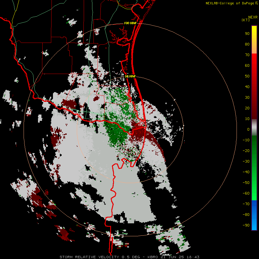Screen dimensions: 259x259
Task: Click the -80 value on the velocity scale
Action: point(246,215)
